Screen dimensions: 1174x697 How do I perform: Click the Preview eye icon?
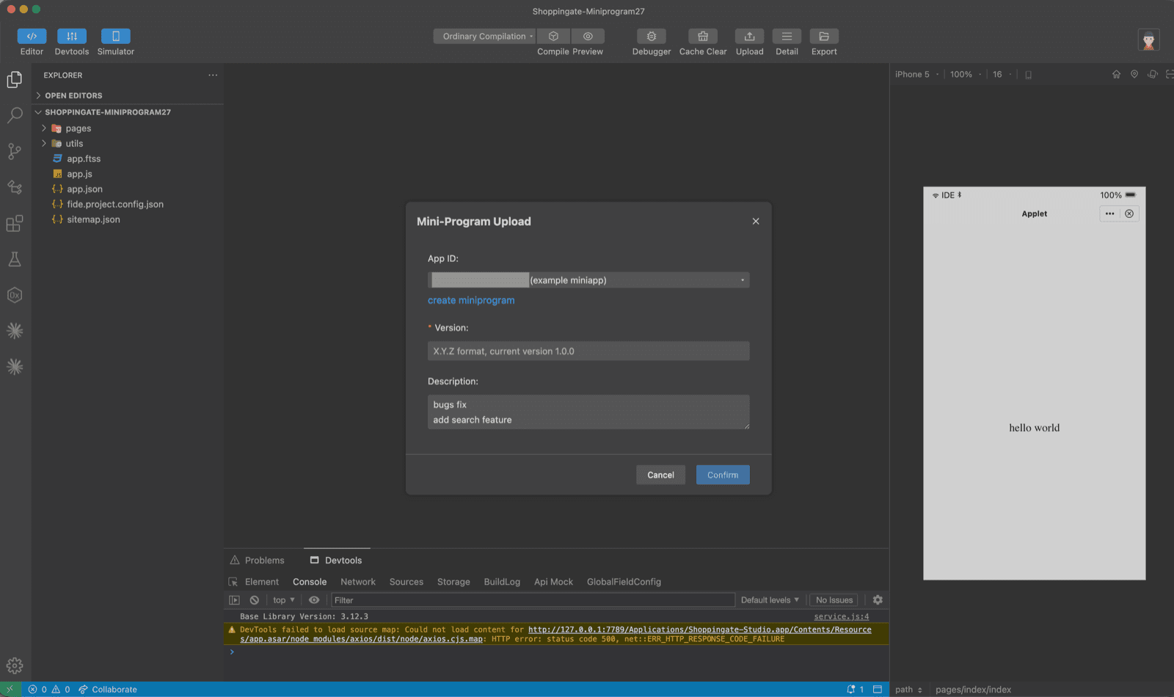coord(588,36)
